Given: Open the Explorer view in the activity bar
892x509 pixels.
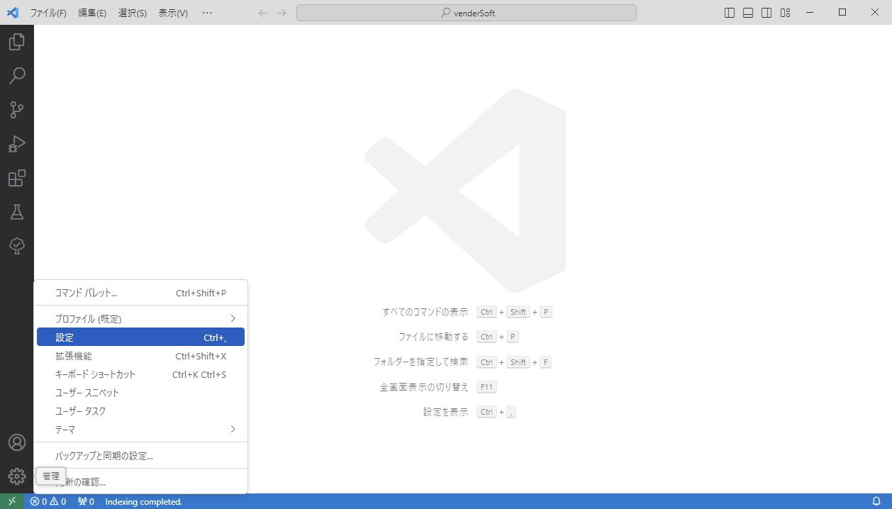Looking at the screenshot, I should click(17, 42).
